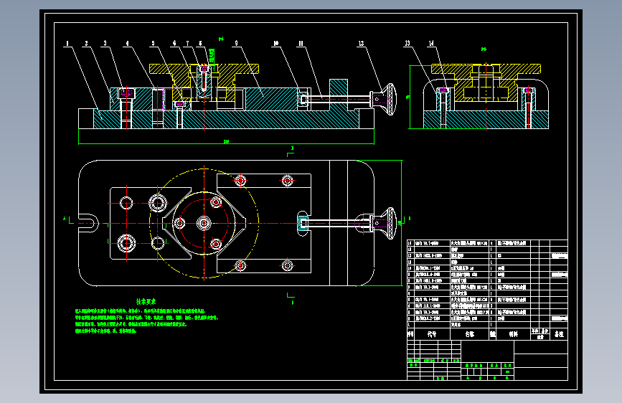Select part balloon number 4
This screenshot has width=622, height=403.
click(x=127, y=44)
